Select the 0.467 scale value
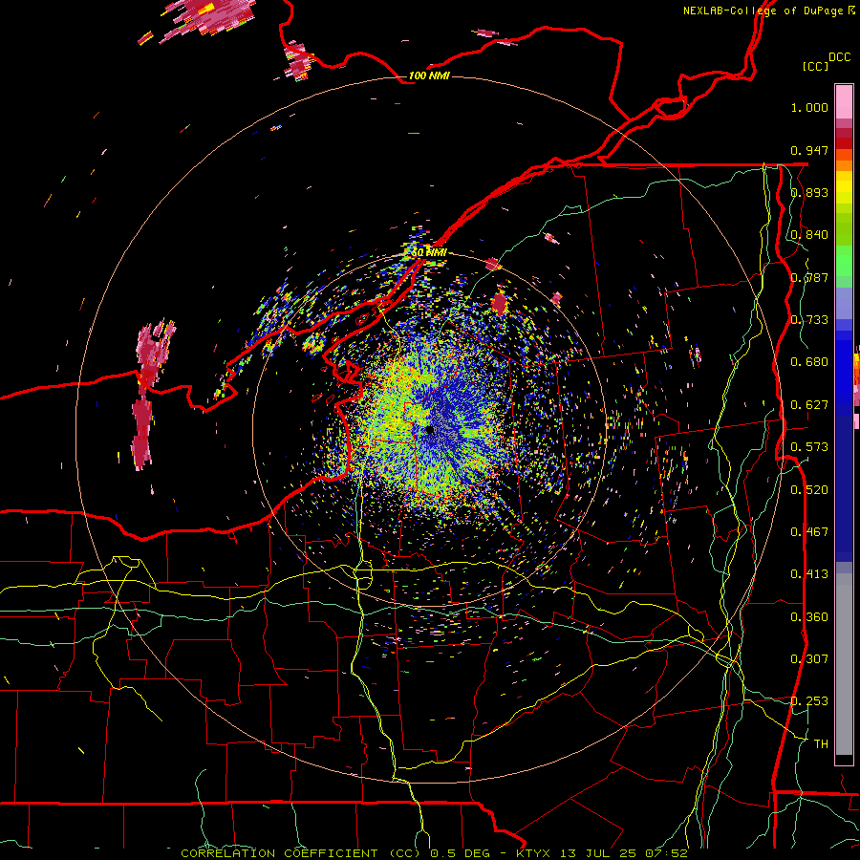Viewport: 860px width, 860px height. [x=809, y=531]
